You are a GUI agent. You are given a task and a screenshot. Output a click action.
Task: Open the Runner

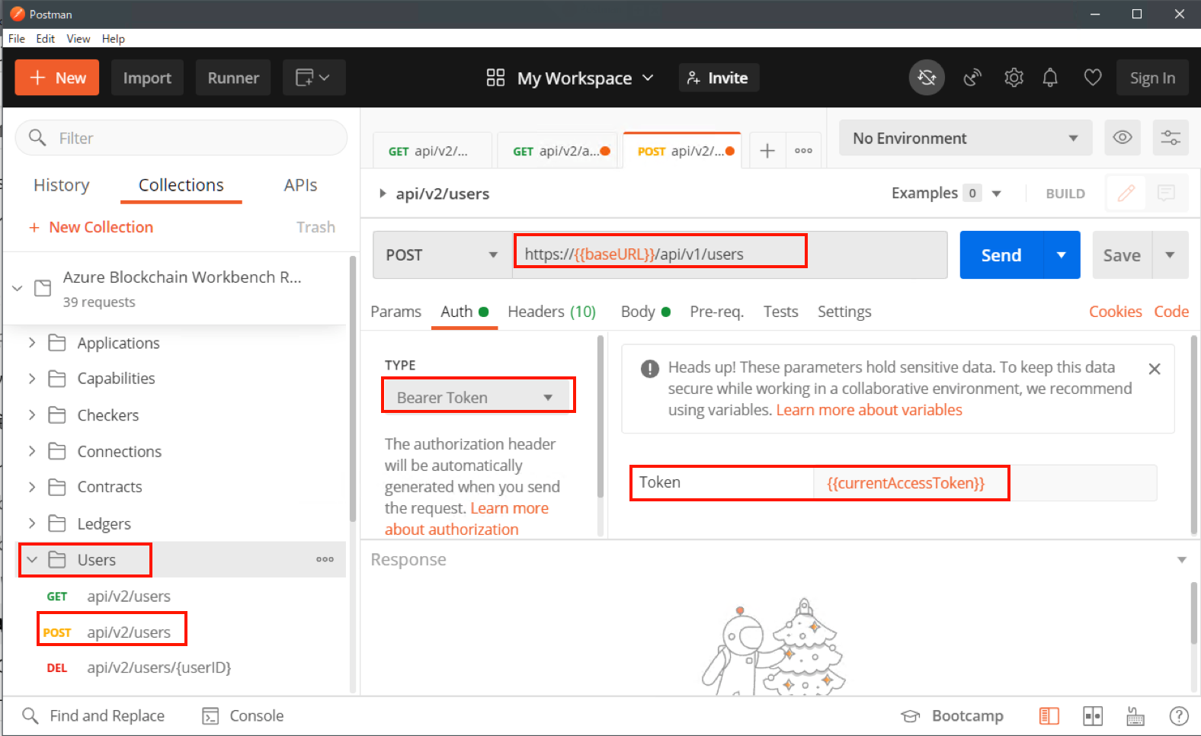click(233, 78)
